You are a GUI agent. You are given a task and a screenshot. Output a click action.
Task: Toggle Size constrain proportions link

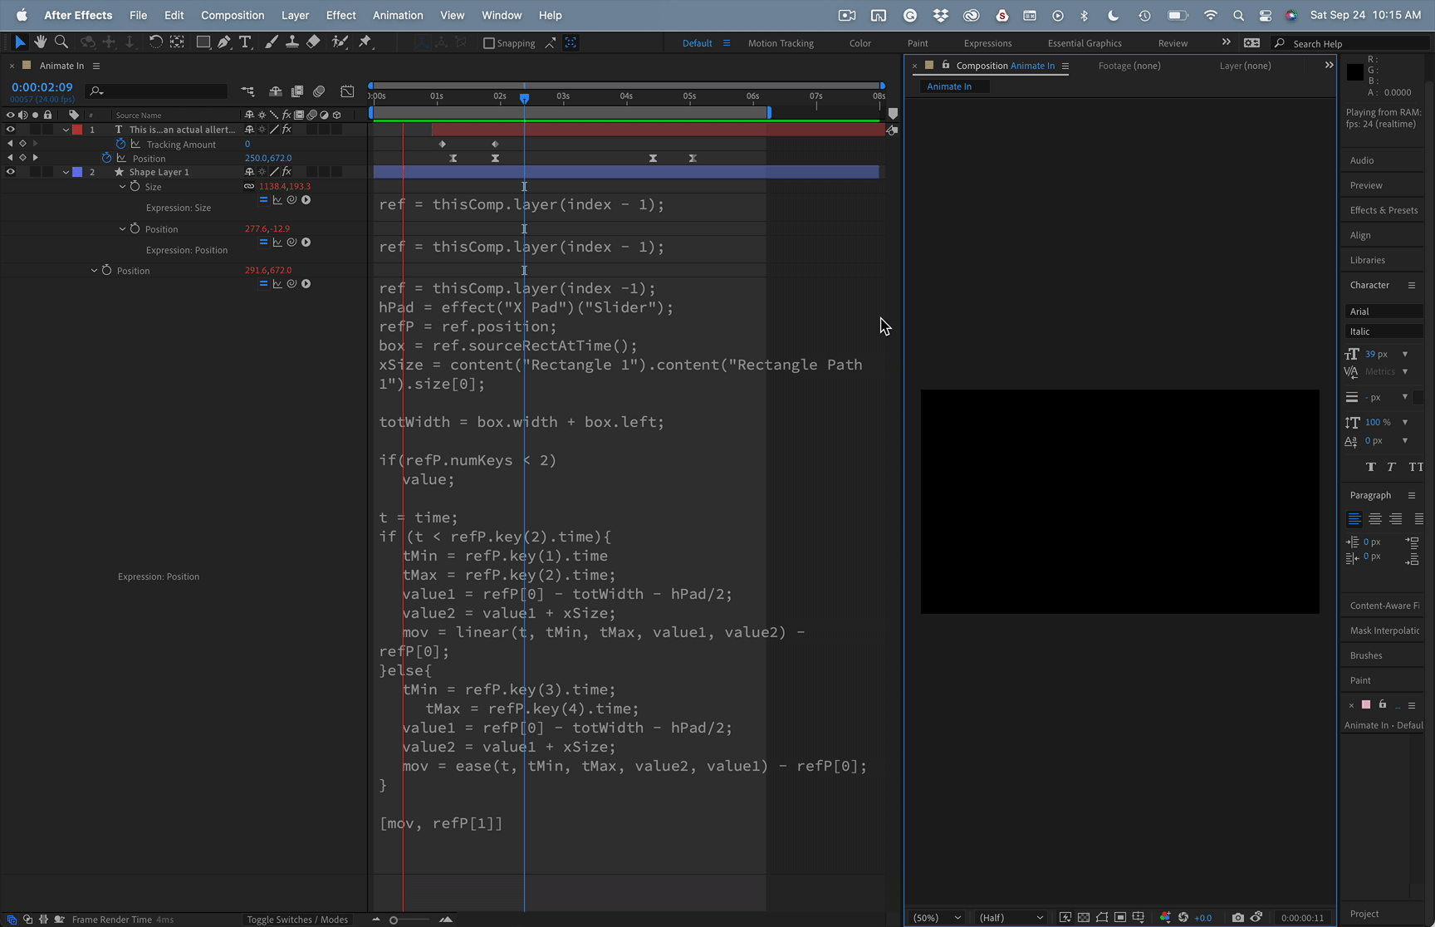[x=249, y=186]
